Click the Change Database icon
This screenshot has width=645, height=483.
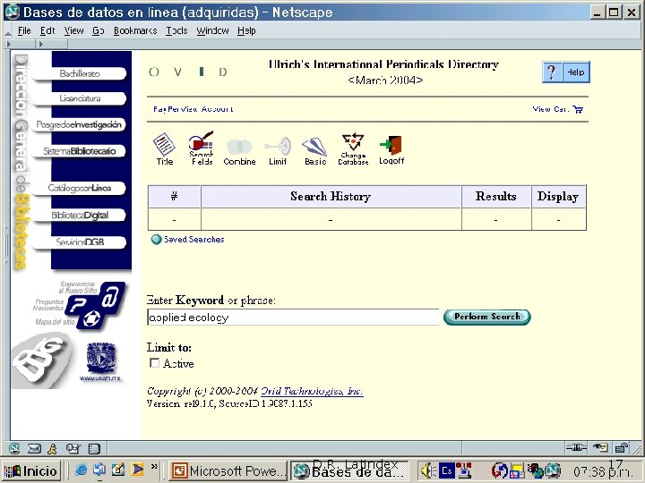[x=353, y=148]
